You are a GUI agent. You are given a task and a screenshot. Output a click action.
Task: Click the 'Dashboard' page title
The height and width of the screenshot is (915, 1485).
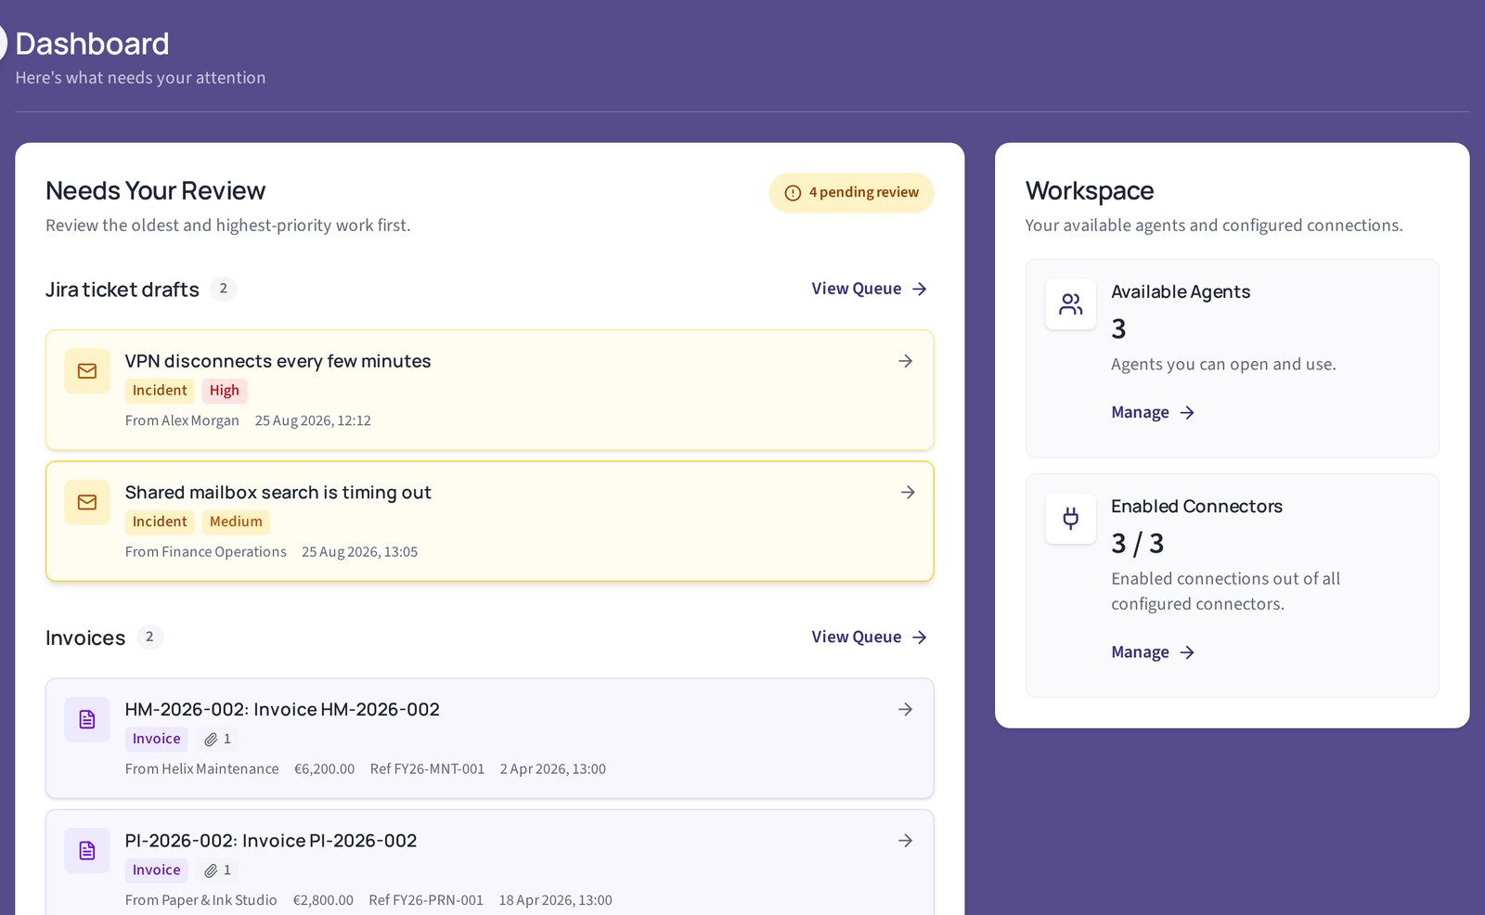(92, 44)
